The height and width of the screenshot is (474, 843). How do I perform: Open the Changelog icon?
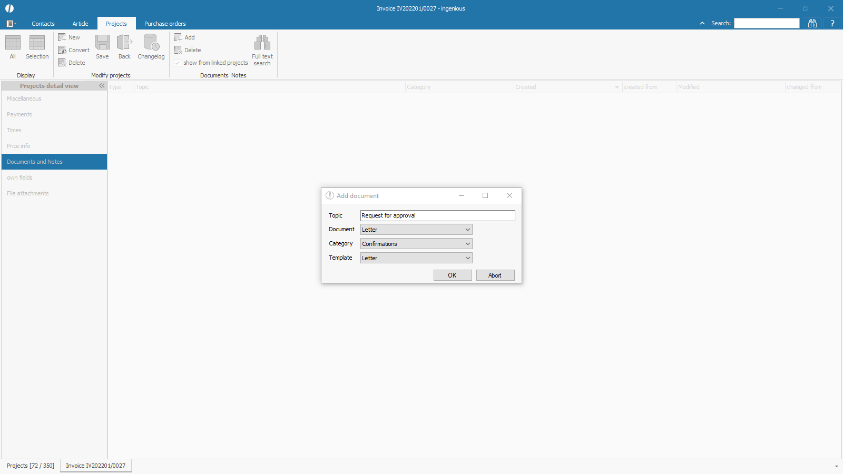click(151, 43)
